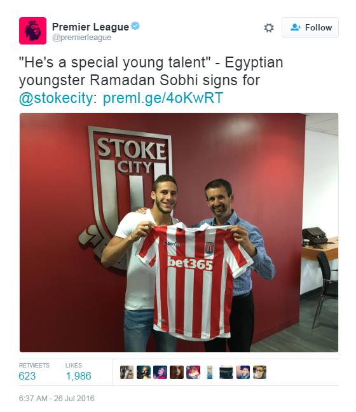
Task: Click the blue verified badge
Action: point(135,26)
